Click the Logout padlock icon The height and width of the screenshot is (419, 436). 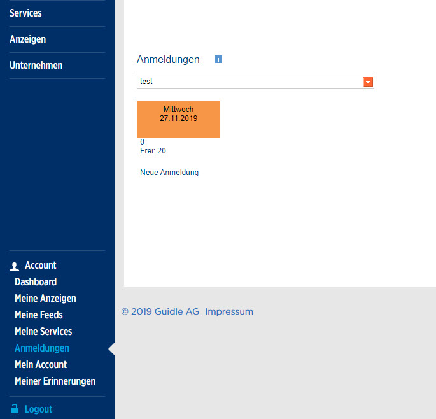[15, 409]
